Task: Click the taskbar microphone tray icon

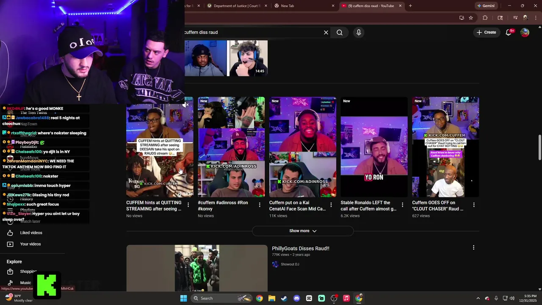Action: pos(496,298)
